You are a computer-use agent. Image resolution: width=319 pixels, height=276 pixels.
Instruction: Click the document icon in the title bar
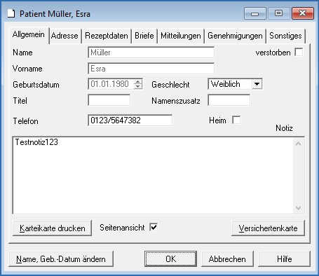pyautogui.click(x=11, y=13)
